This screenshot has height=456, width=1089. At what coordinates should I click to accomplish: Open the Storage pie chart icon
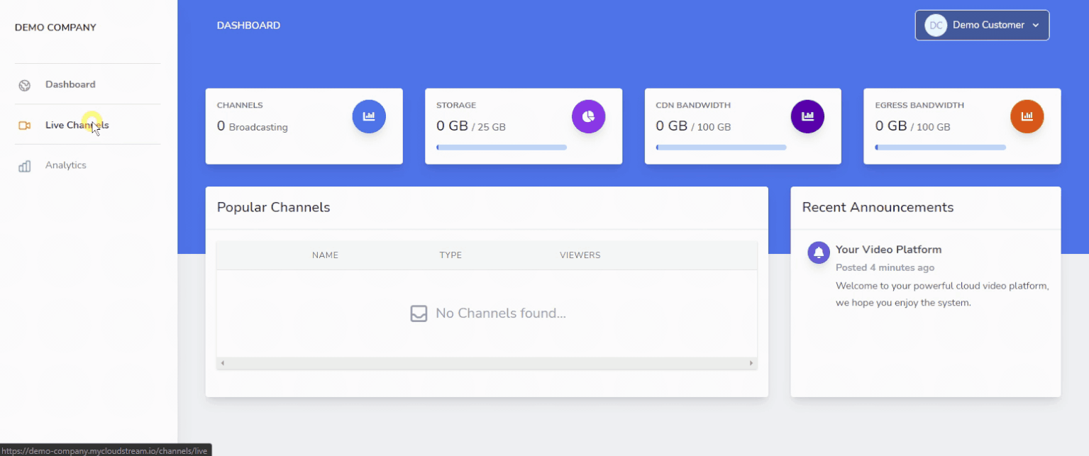click(x=588, y=116)
